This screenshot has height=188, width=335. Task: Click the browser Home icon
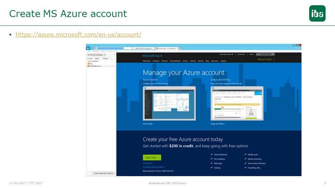296,48
